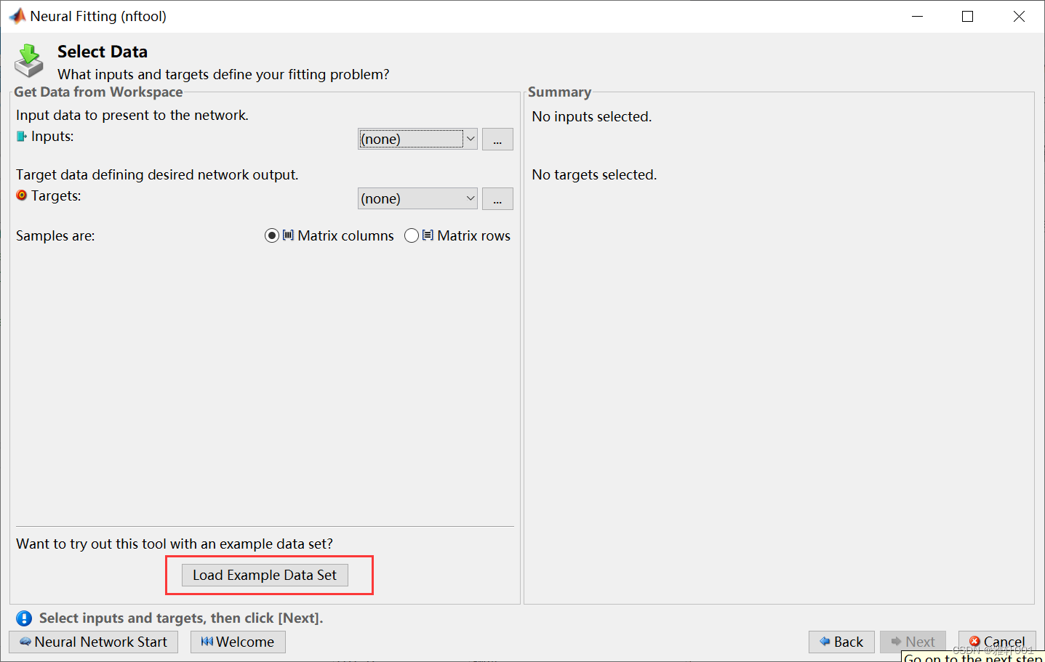Viewport: 1045px width, 662px height.
Task: Click 'Select inputs and targets' hint text
Action: (181, 618)
